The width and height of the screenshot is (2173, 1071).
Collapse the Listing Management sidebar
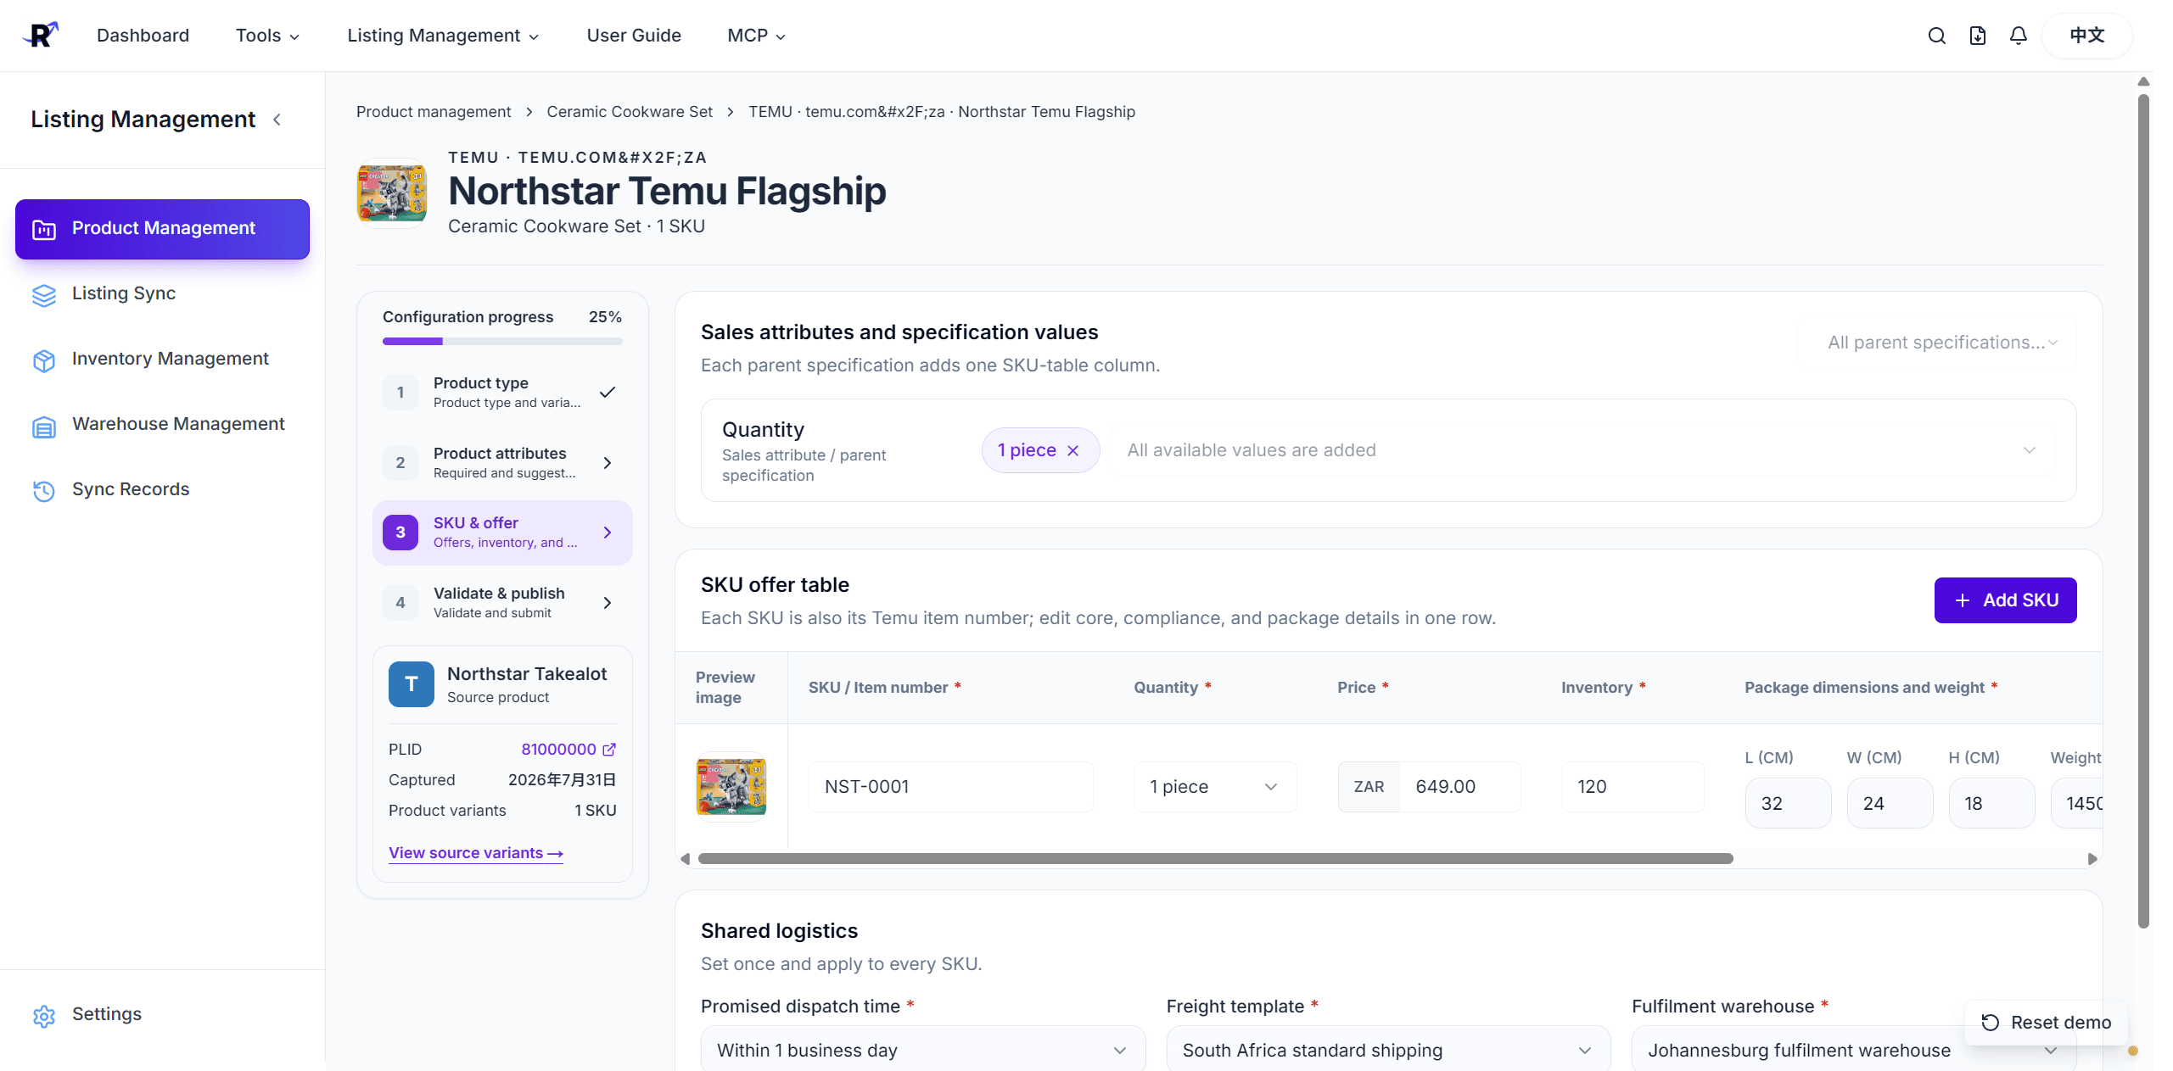[277, 120]
